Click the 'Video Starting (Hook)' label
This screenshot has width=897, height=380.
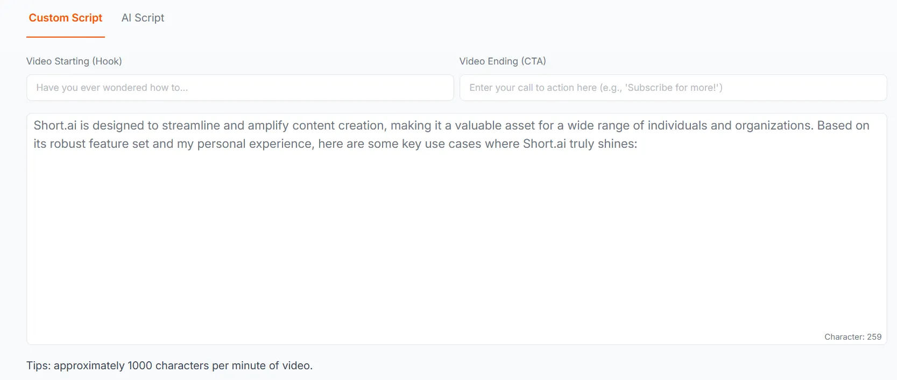[74, 61]
